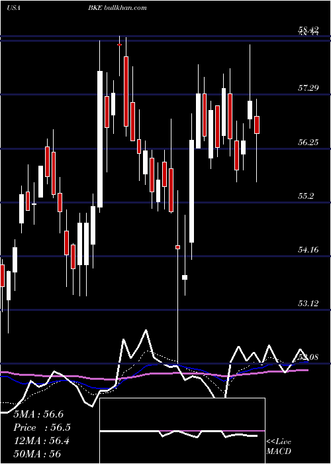Click the Price : 56.5 reading
The width and height of the screenshot is (331, 464).
(x=42, y=428)
